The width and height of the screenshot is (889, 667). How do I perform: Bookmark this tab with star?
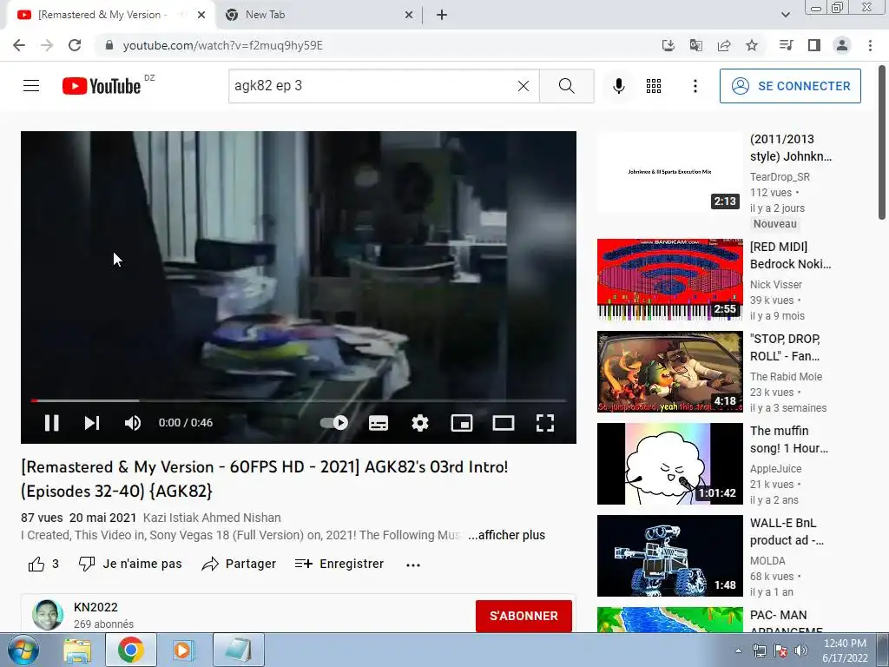pyautogui.click(x=752, y=45)
